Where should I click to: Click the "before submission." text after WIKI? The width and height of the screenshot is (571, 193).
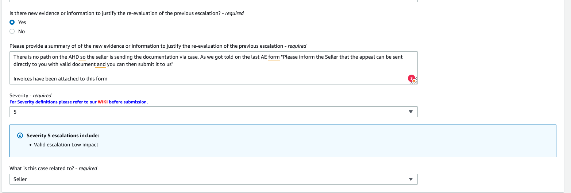coord(128,102)
